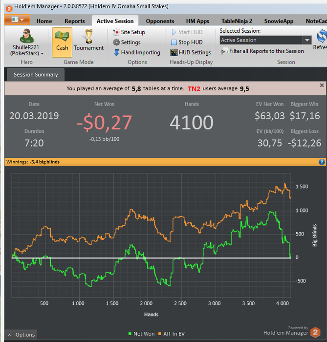Click the orange All-In EV line peak

coord(284,185)
